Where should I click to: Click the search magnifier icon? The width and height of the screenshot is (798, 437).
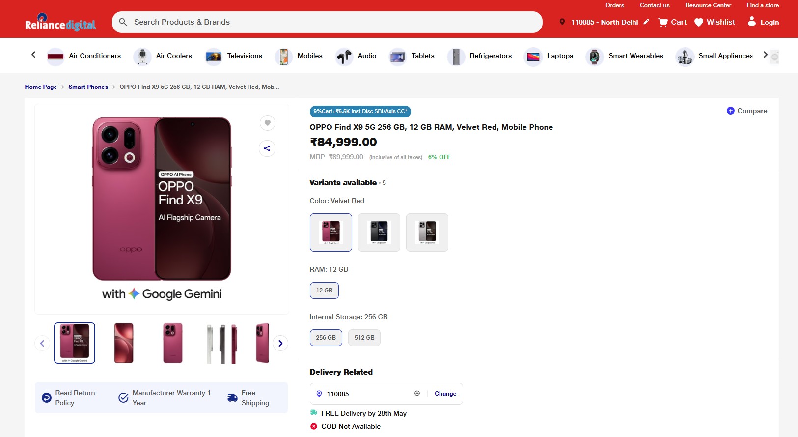pyautogui.click(x=123, y=22)
